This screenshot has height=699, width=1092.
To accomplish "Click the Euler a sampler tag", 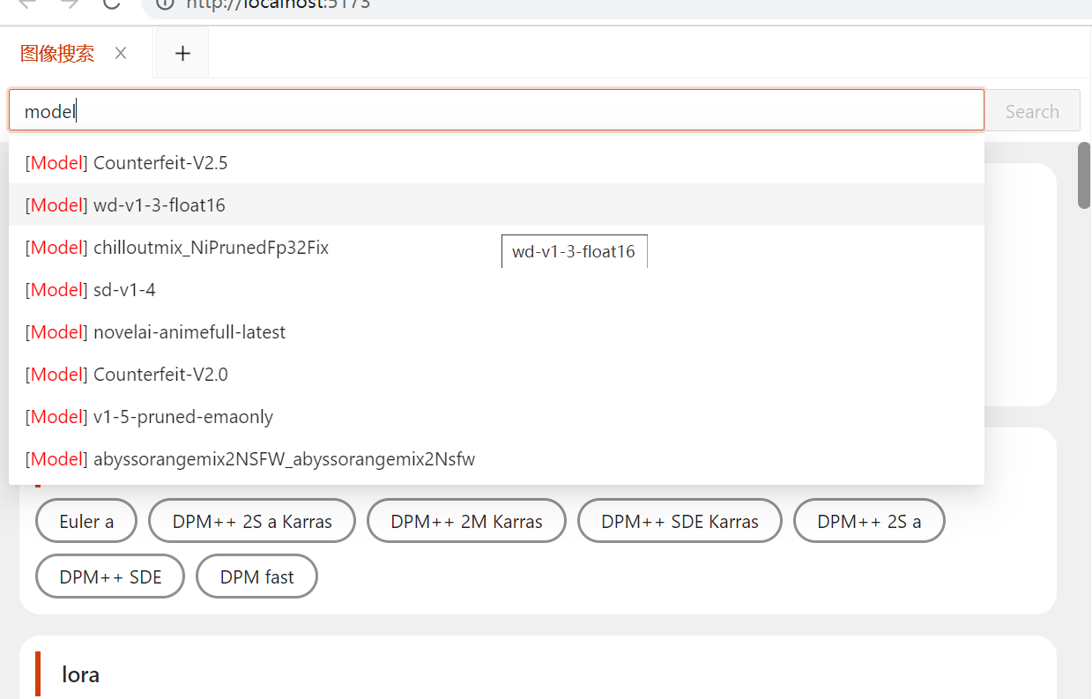I will click(x=86, y=521).
